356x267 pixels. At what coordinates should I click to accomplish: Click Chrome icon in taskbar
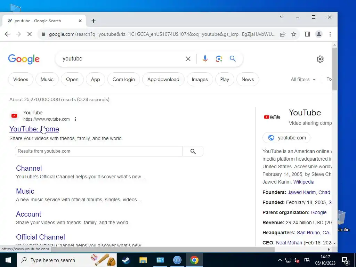tap(194, 260)
